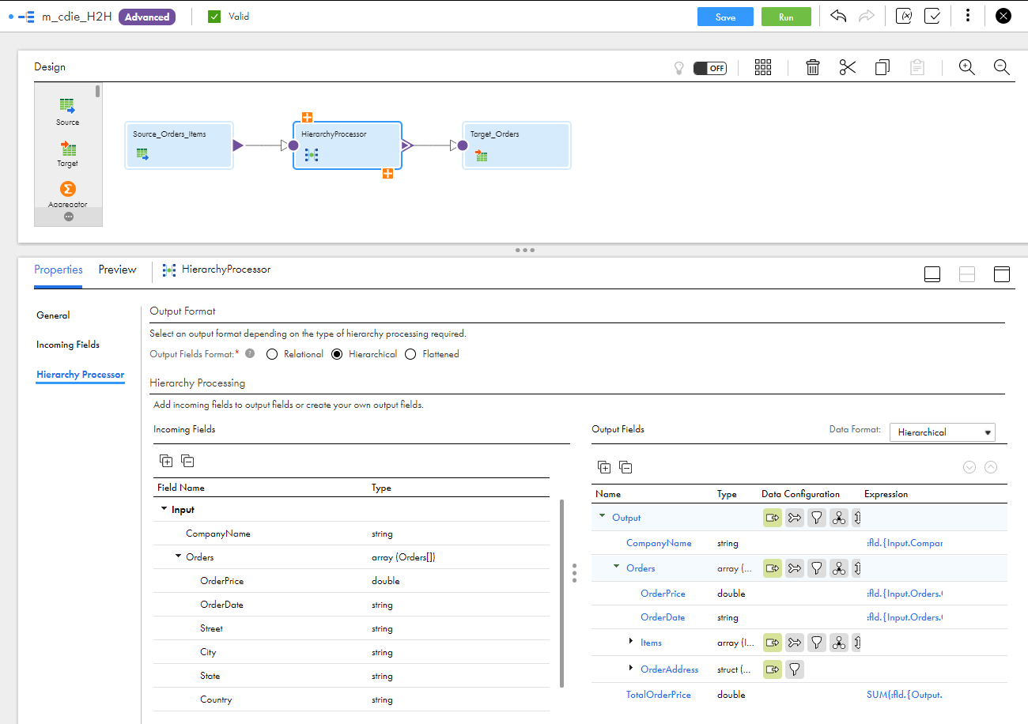Click the copy icon in Design toolbar
Viewport: 1028px width, 724px height.
coord(882,67)
